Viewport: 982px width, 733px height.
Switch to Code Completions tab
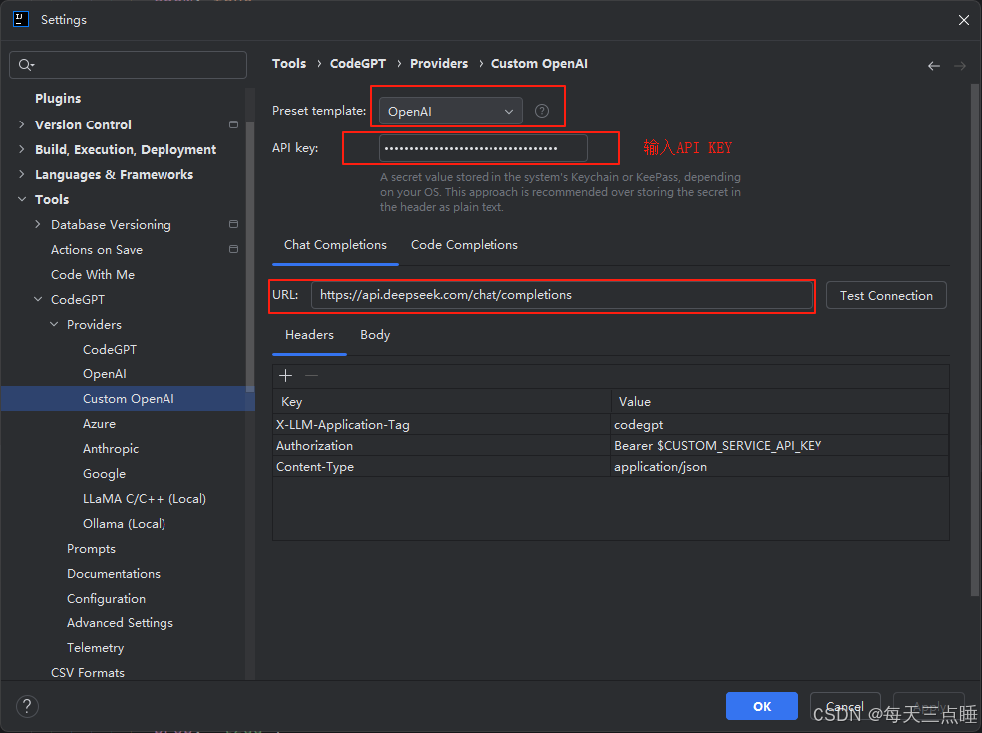tap(464, 245)
